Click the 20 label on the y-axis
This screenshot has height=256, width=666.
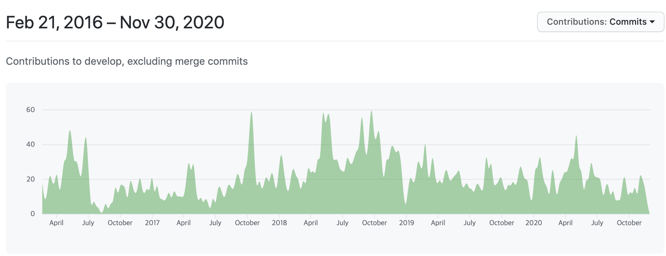click(x=31, y=179)
